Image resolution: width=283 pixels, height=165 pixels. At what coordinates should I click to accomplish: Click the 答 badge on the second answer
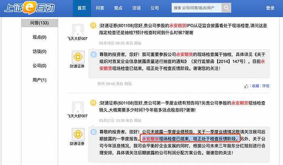pos(93,132)
